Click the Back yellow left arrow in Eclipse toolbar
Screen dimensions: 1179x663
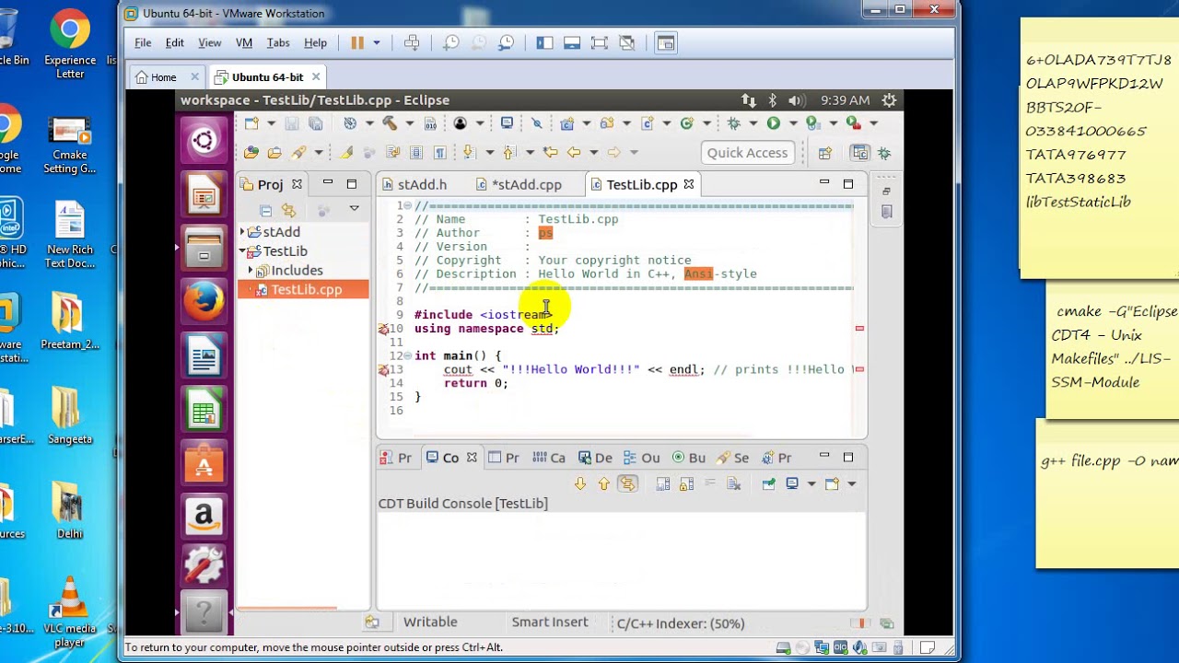(574, 152)
